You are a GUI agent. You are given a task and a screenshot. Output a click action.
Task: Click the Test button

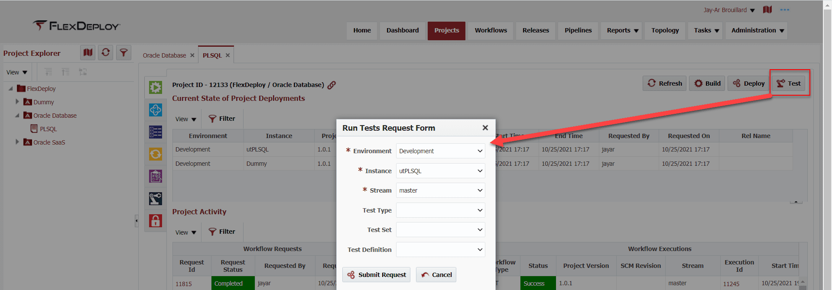(789, 83)
